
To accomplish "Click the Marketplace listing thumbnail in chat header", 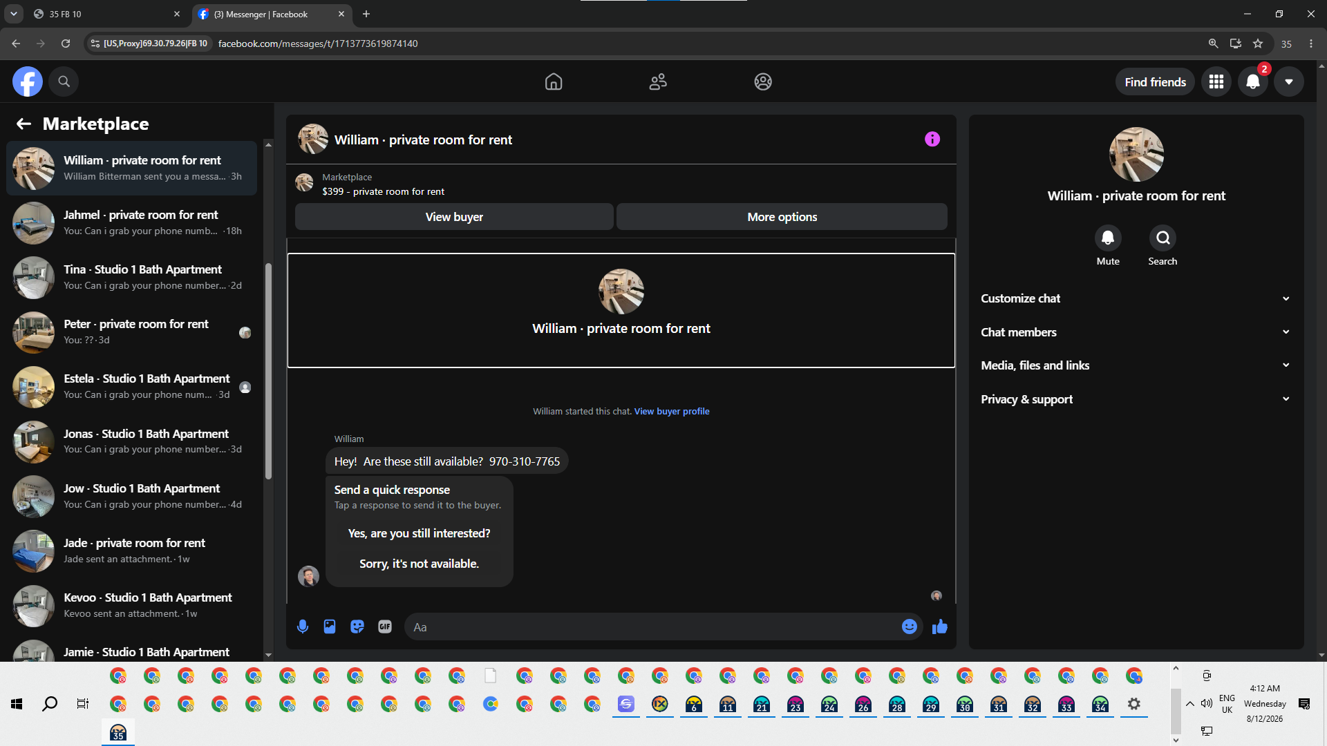I will pos(304,182).
